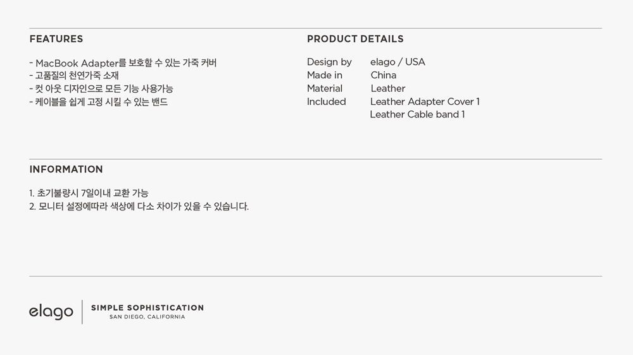Viewport: 633px width, 355px height.
Task: Click the Leather Adapter Cover 1 text
Action: (425, 102)
